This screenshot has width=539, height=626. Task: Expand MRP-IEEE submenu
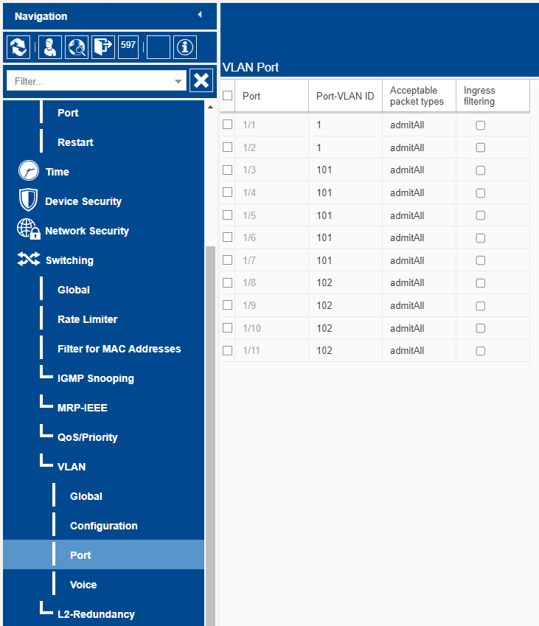click(x=83, y=408)
